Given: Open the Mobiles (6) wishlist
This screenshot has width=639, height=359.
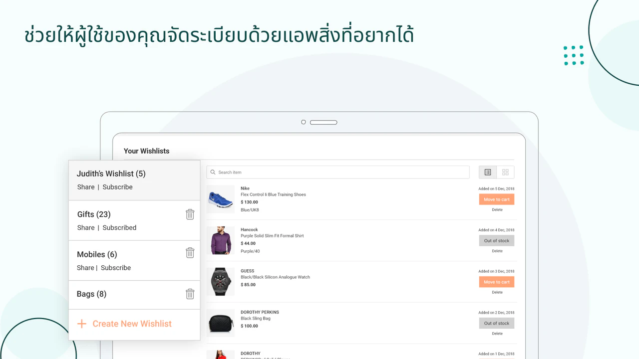Looking at the screenshot, I should pos(97,254).
